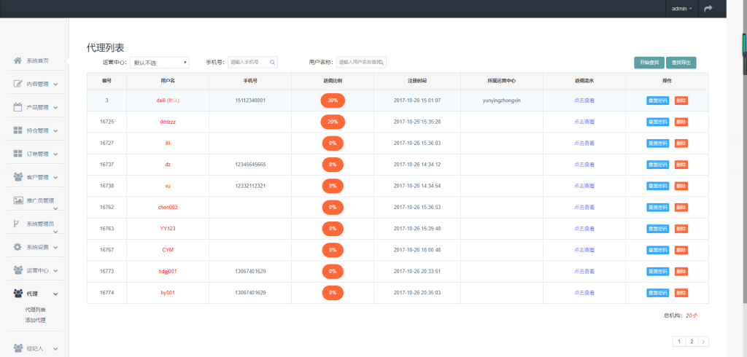Expand the 订单管理 sidebar menu chevron
747x357 pixels.
[55, 154]
